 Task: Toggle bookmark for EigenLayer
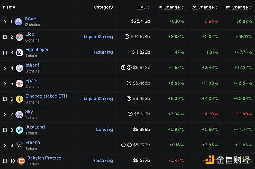point(5,53)
